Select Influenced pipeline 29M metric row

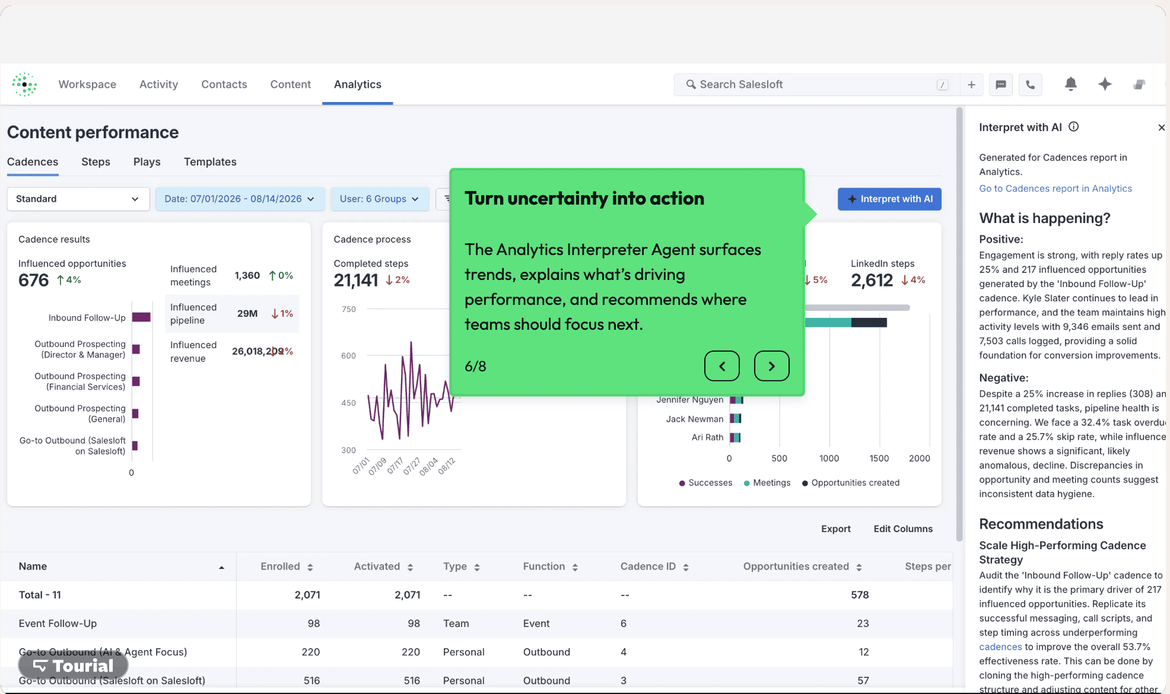coord(232,314)
